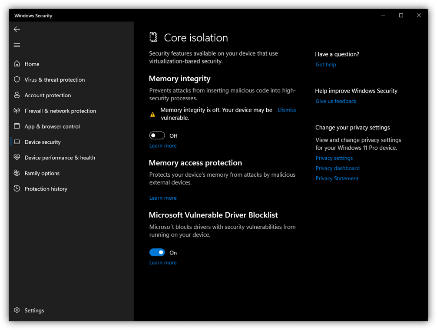
Task: Maximize the Windows Security window
Action: click(x=401, y=15)
